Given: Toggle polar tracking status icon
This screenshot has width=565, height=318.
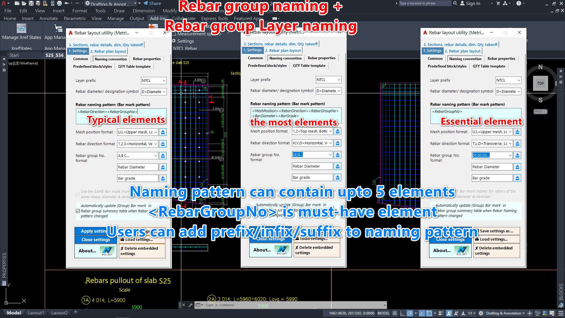Looking at the screenshot, I should [x=410, y=313].
